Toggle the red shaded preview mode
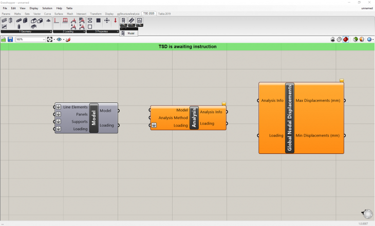This screenshot has height=226, width=375. pos(346,39)
